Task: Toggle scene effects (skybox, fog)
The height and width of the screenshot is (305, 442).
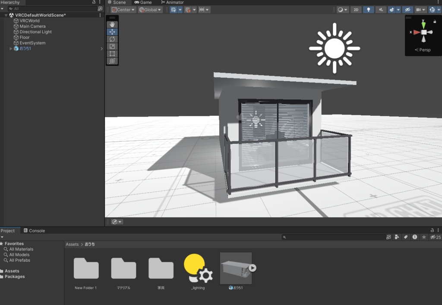Action: point(392,10)
